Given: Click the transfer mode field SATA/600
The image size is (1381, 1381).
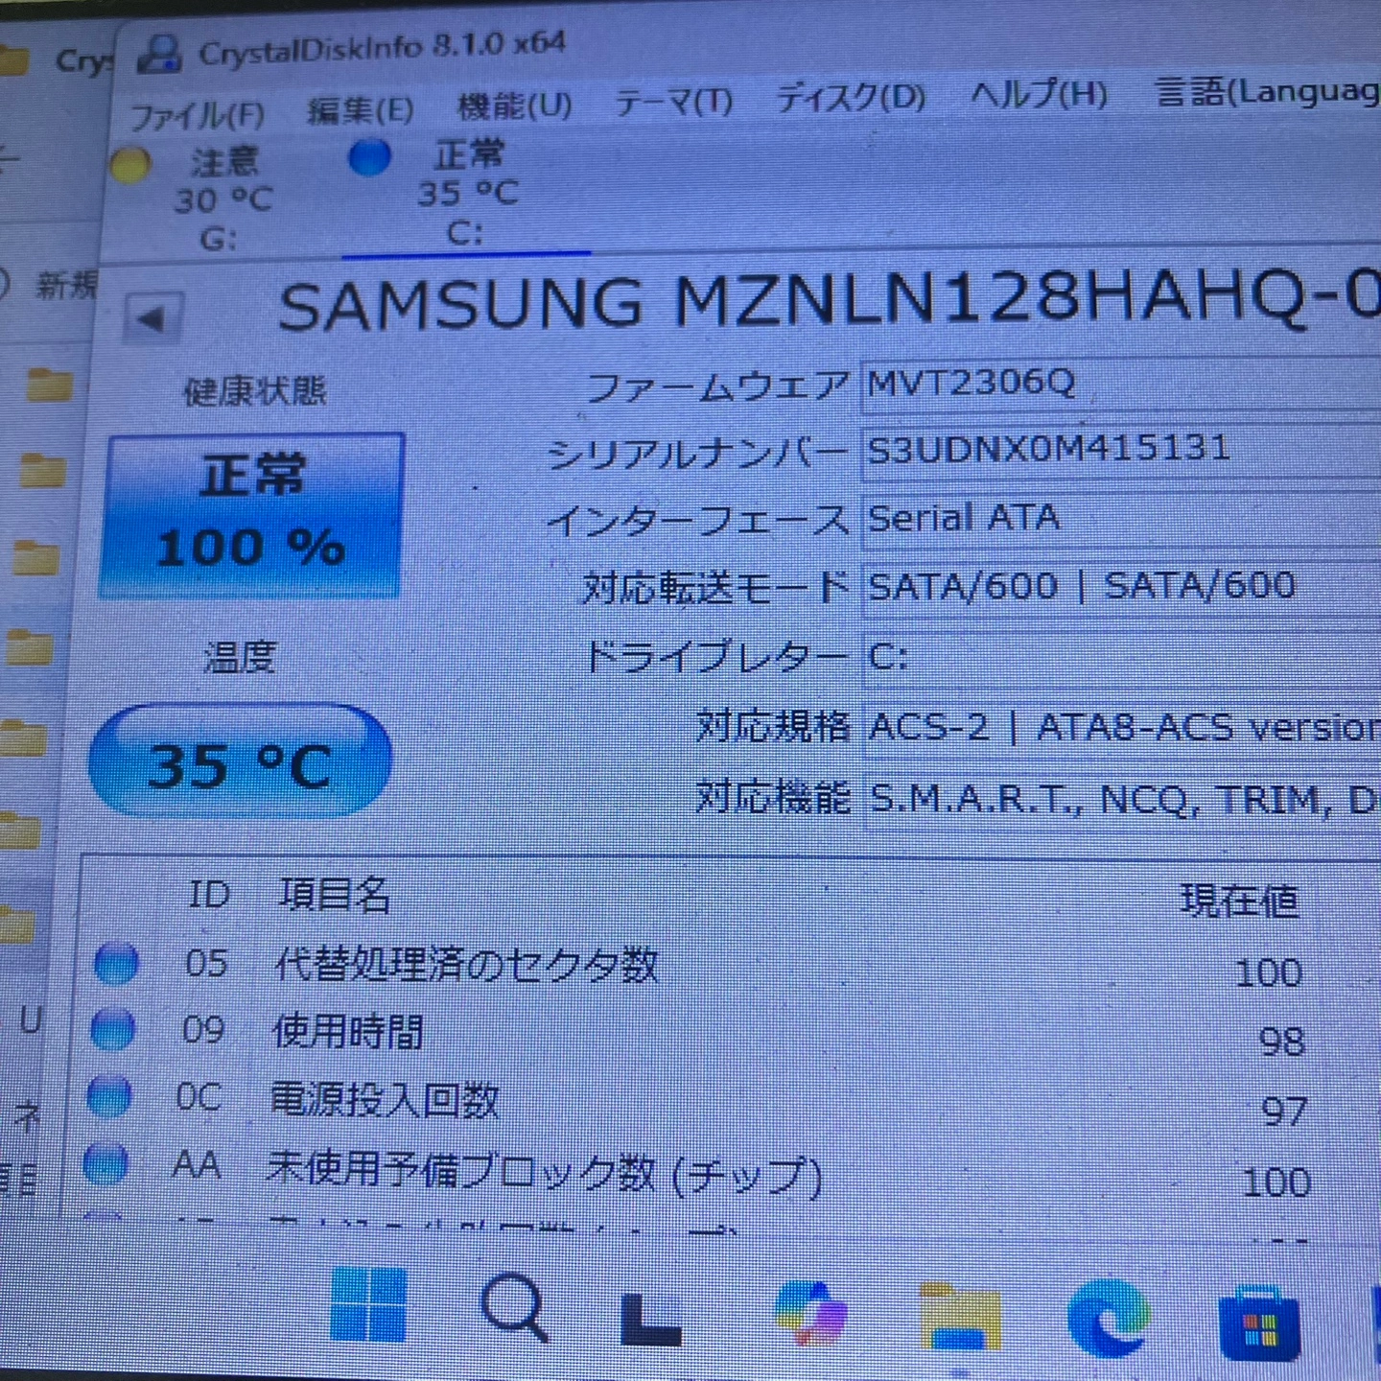Looking at the screenshot, I should [1122, 587].
